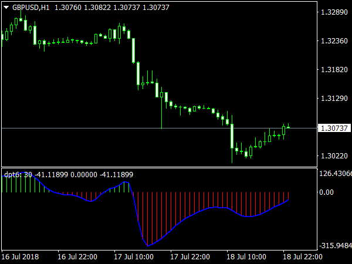This screenshot has width=352, height=264.
Task: Click the indicator 0.00 level label
Action: [326, 192]
